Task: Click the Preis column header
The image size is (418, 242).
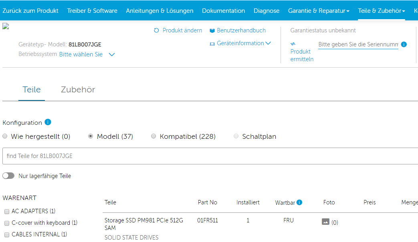Action: pos(370,202)
